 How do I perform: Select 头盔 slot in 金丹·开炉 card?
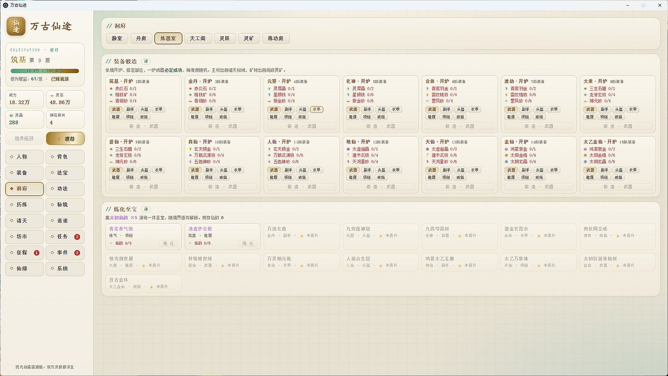point(224,109)
